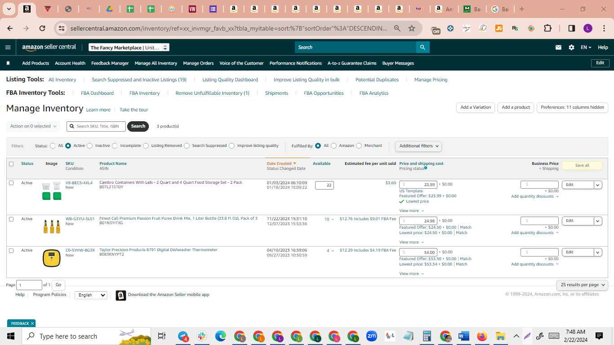The image size is (614, 345).
Task: Check the Taylor Precision thermometer row checkbox
Action: [11, 251]
